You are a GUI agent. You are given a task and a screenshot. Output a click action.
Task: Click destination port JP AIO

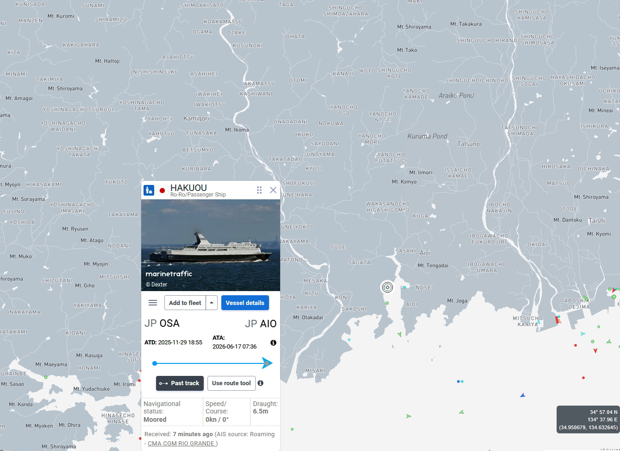[261, 324]
